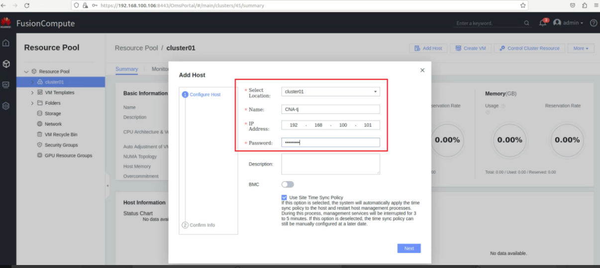Select GPU Resource Groups in the tree
Image resolution: width=600 pixels, height=268 pixels.
(69, 155)
